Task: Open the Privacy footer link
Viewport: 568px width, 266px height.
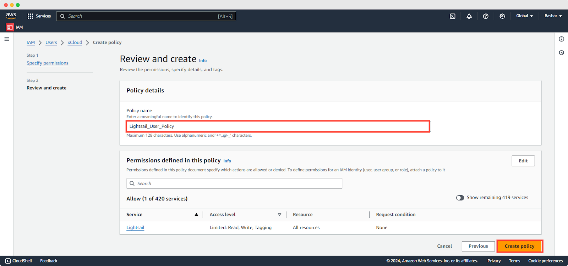Action: pyautogui.click(x=494, y=261)
